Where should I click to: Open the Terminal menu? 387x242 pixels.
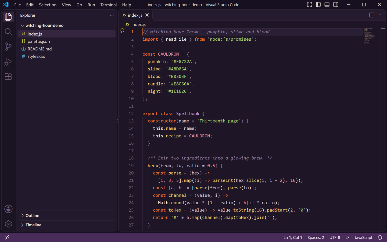(x=108, y=5)
